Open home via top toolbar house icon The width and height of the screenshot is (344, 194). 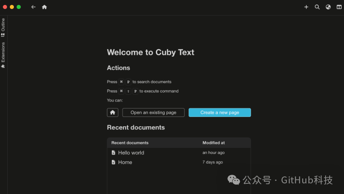44,7
